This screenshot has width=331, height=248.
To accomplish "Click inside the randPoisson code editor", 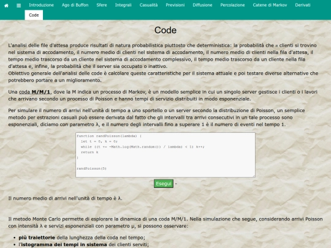I will pyautogui.click(x=165, y=155).
